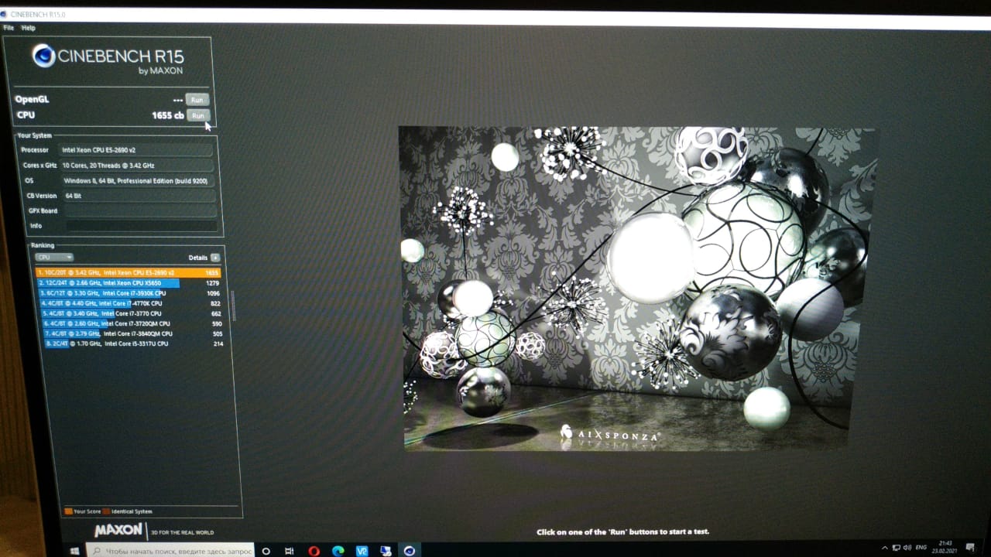This screenshot has width=991, height=557.
Task: Run the CPU benchmark test
Action: [198, 115]
